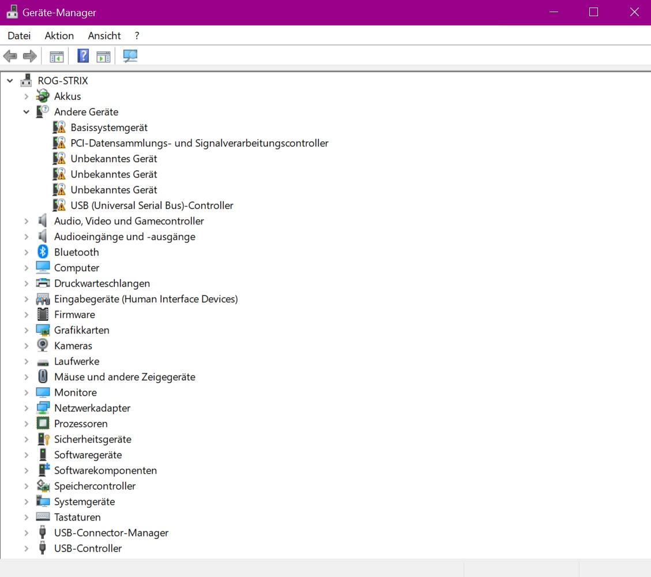Select the Monitore label
651x577 pixels.
(x=76, y=392)
